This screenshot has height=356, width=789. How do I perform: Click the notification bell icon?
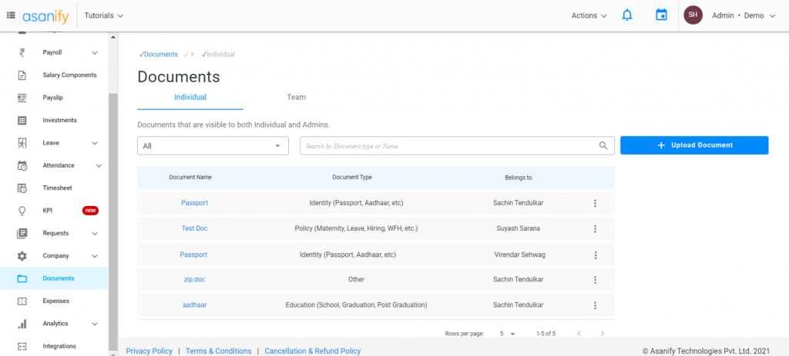pyautogui.click(x=626, y=15)
